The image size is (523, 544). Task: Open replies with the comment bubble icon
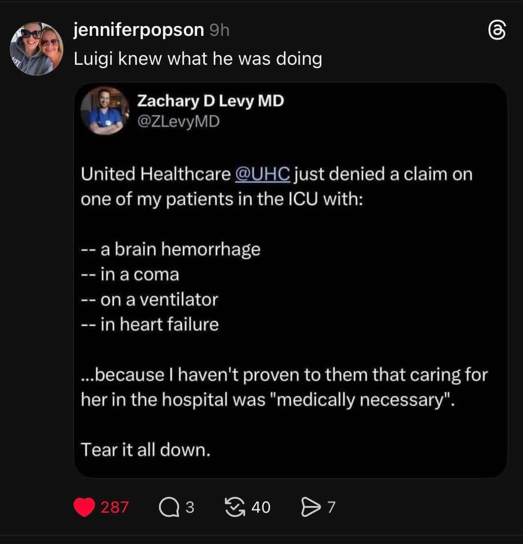(x=169, y=507)
